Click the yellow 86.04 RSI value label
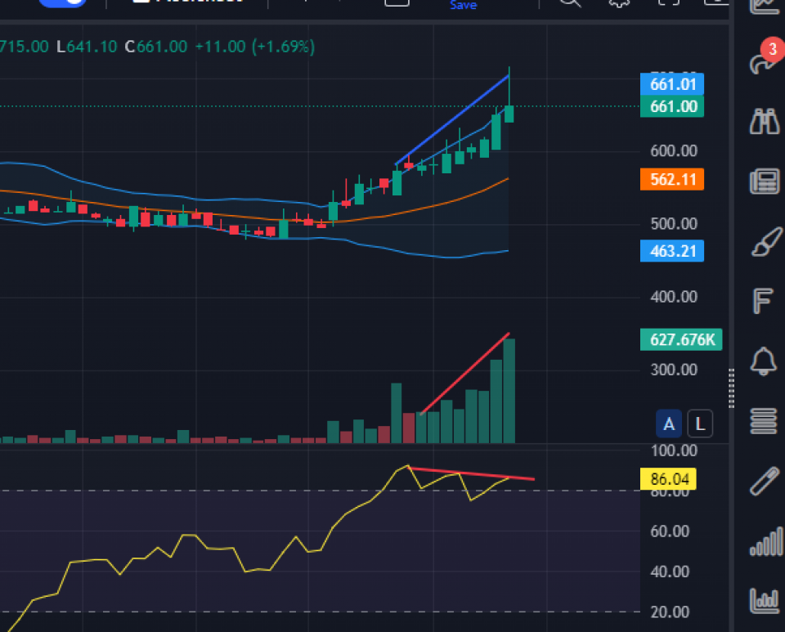Image resolution: width=785 pixels, height=632 pixels. [668, 479]
